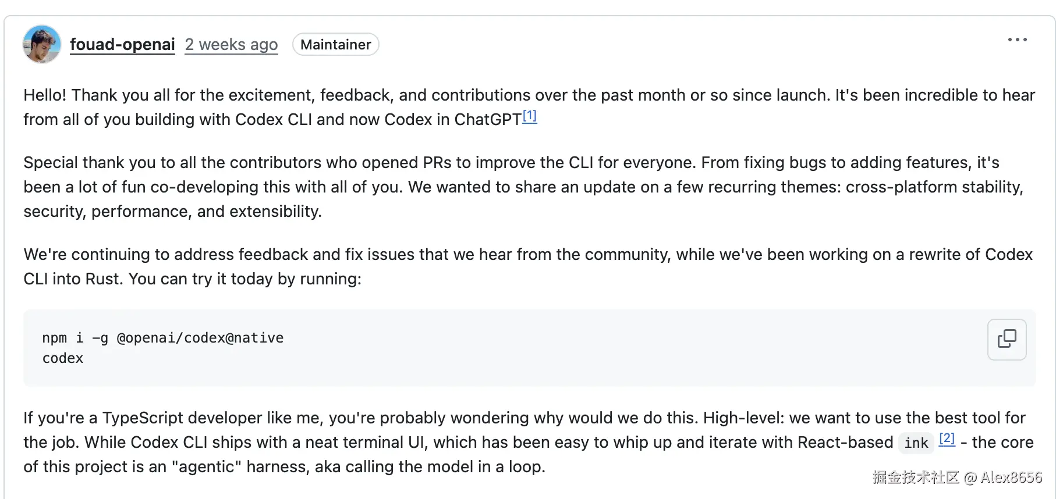Follow footnote reference [2] after ink
The image size is (1056, 499).
947,439
